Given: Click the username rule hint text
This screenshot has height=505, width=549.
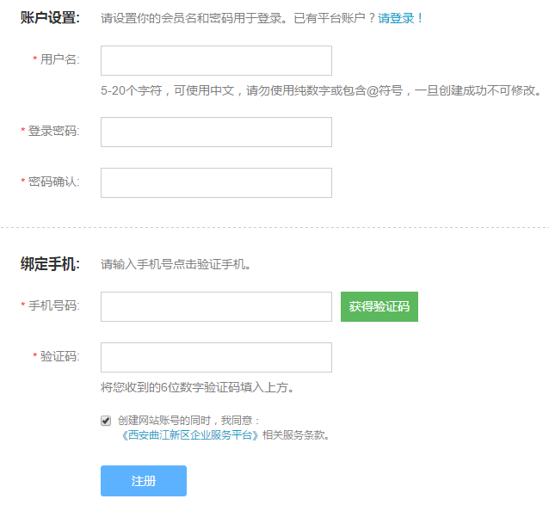Looking at the screenshot, I should coord(321,90).
